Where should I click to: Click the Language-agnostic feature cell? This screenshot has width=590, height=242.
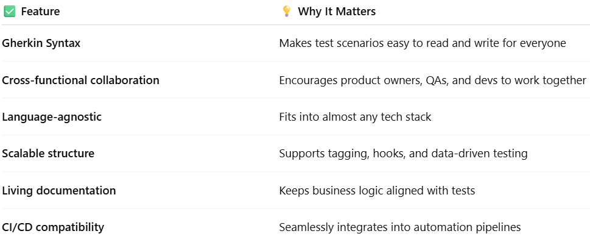tap(52, 117)
